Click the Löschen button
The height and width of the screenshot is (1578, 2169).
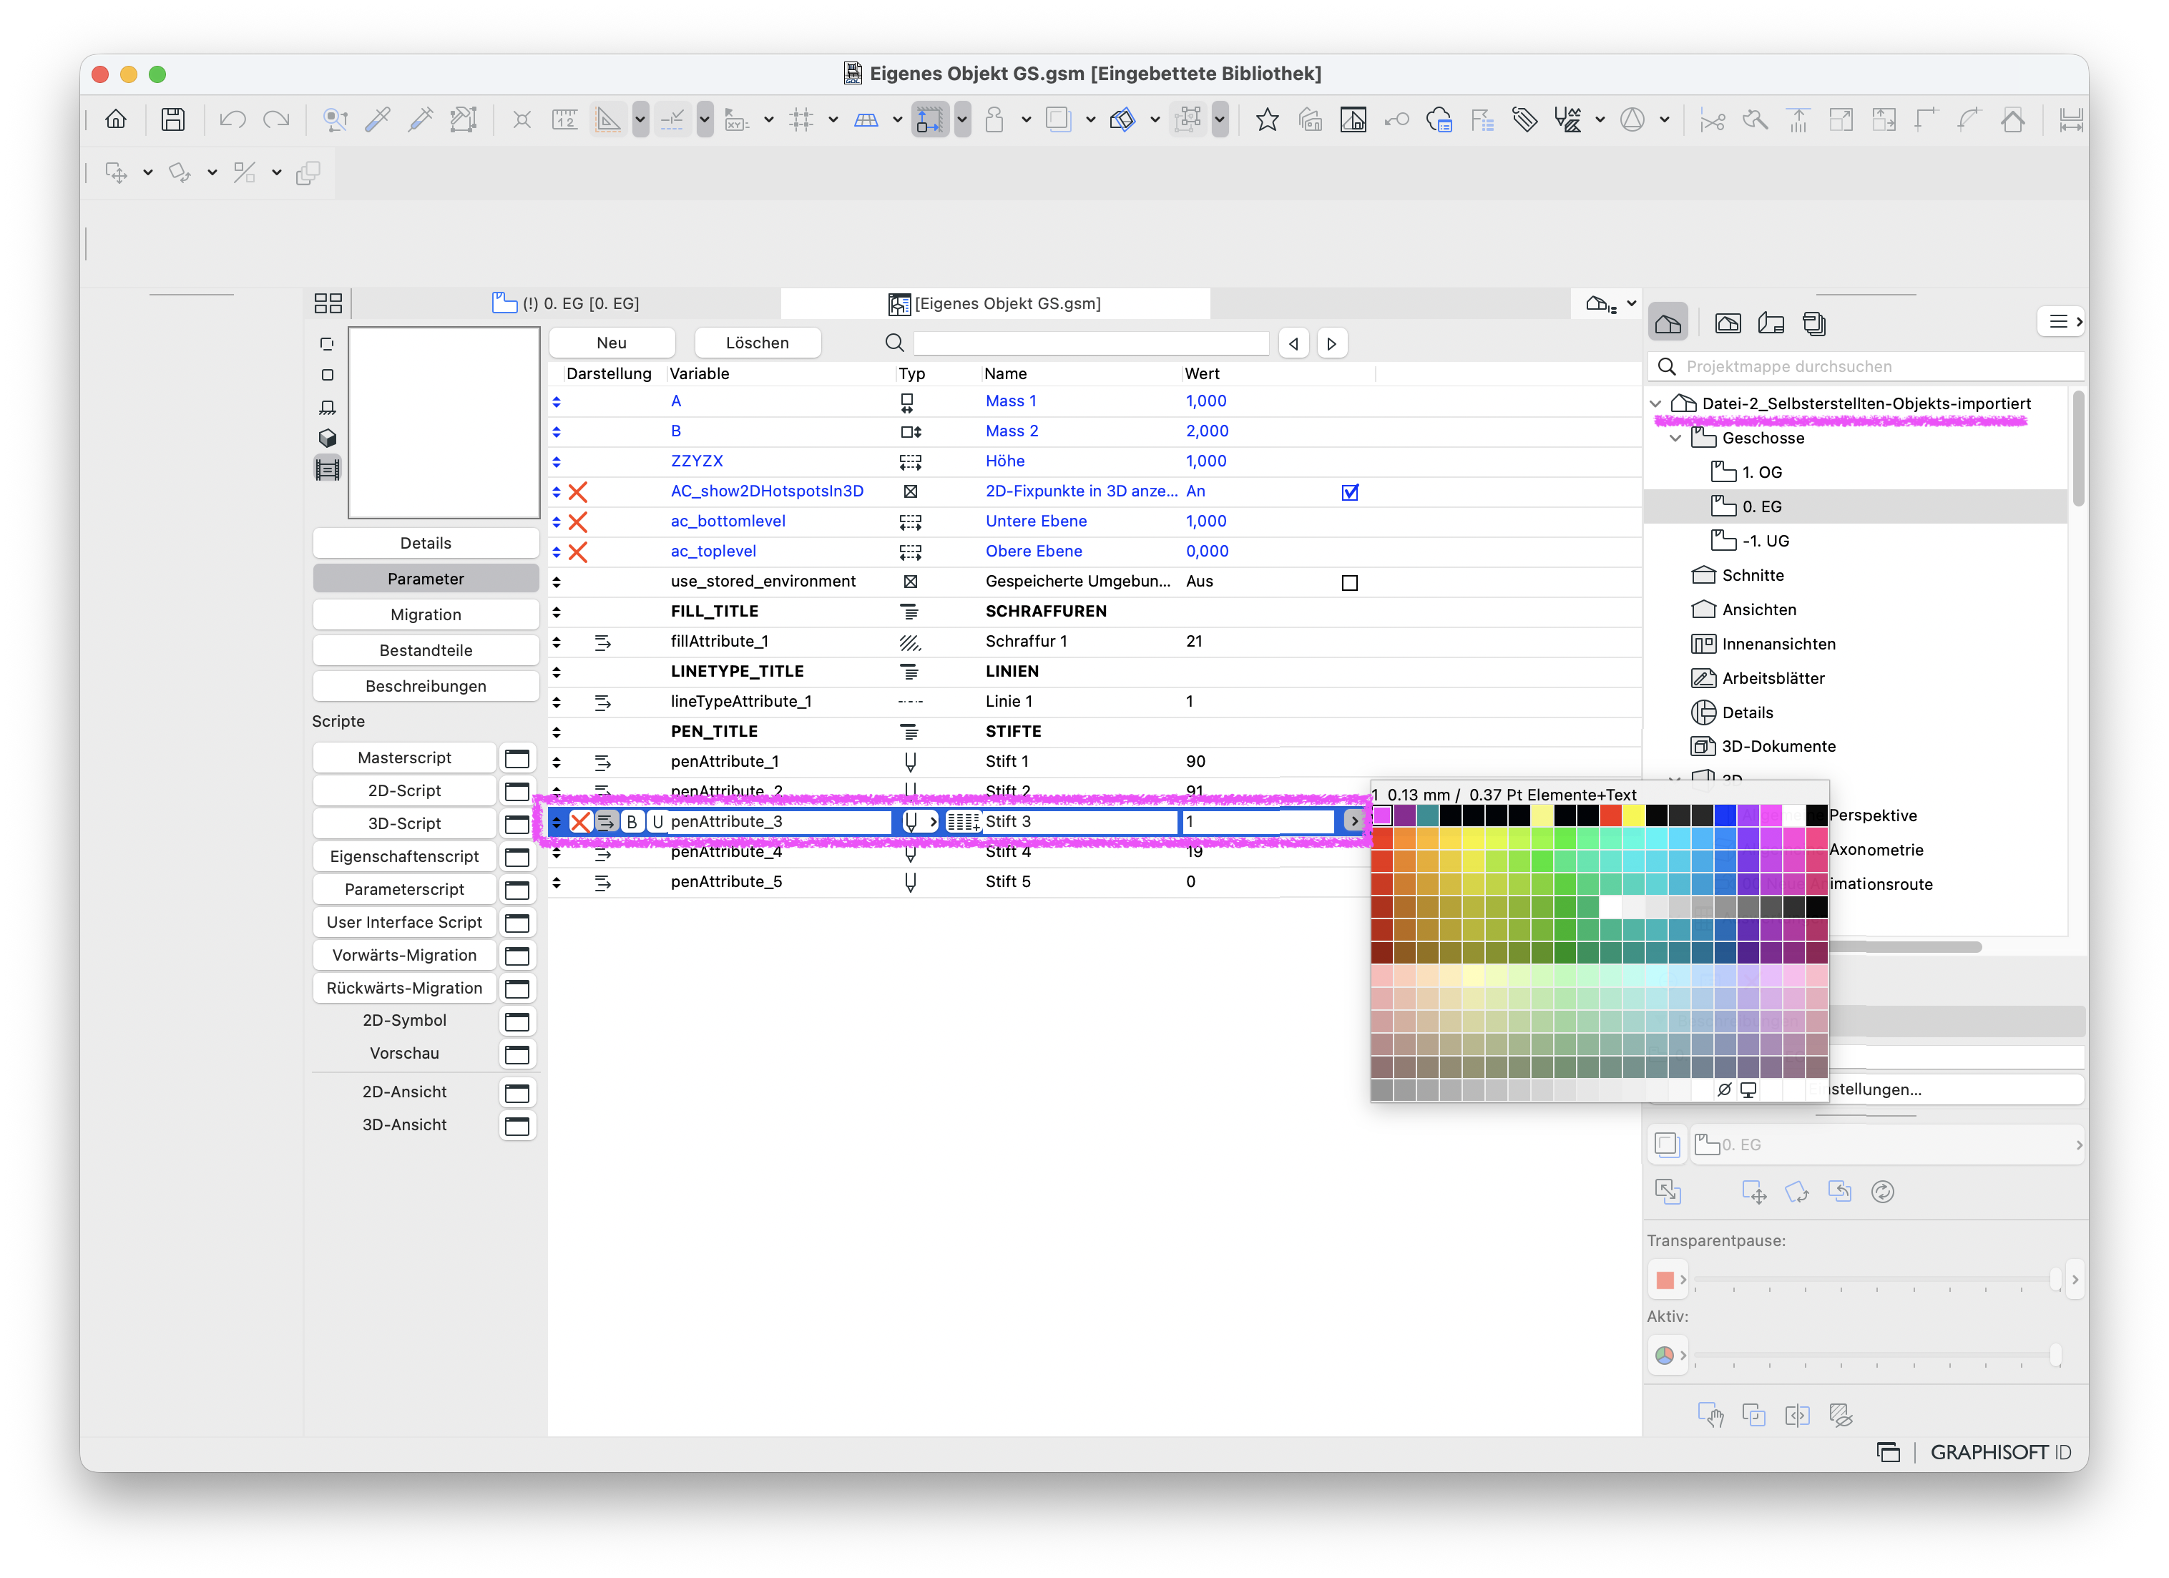click(758, 343)
